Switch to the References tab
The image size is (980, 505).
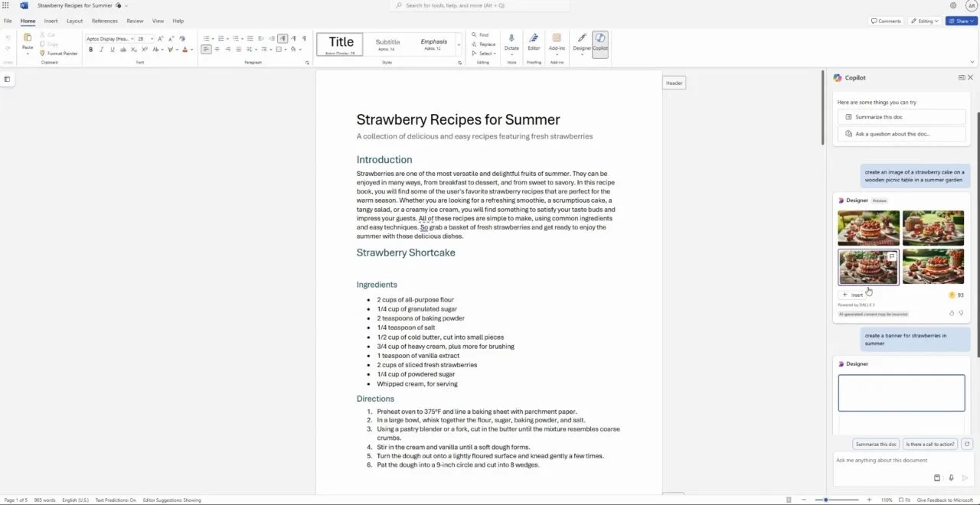coord(105,21)
